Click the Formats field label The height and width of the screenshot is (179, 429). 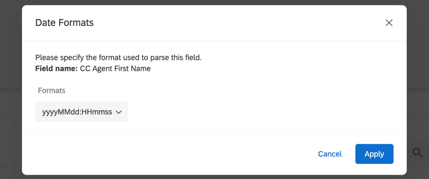(x=51, y=90)
